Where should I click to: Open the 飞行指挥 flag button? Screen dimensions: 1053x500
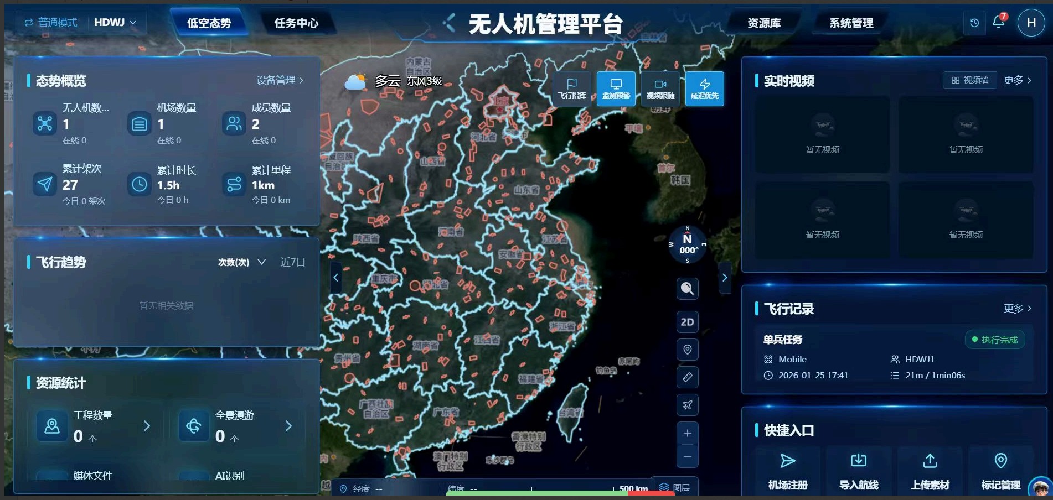[x=571, y=88]
